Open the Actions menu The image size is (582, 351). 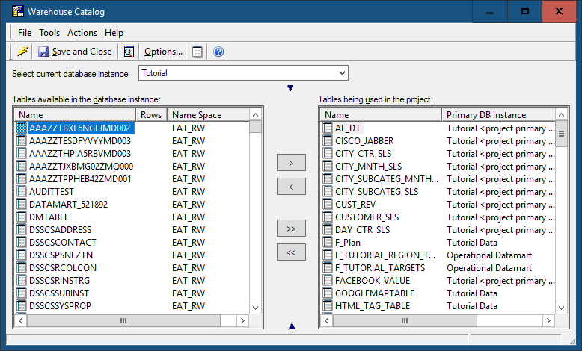pos(82,33)
